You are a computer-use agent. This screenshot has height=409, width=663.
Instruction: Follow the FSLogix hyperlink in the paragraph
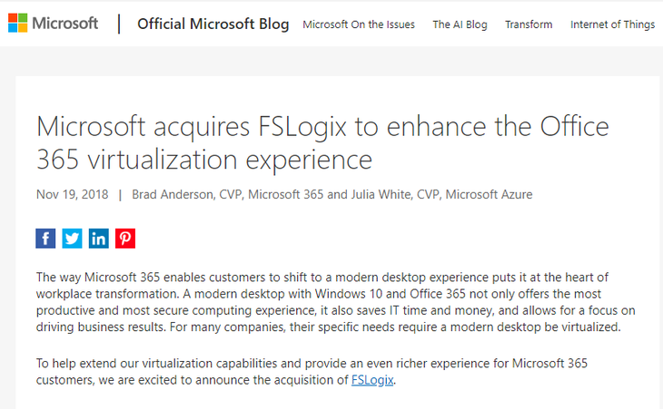(372, 380)
